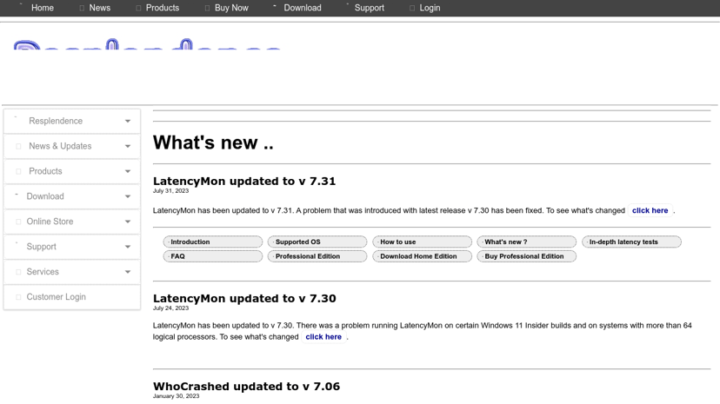Click the sidebar Products item icon
Screen dimensions: 720x404
point(18,171)
